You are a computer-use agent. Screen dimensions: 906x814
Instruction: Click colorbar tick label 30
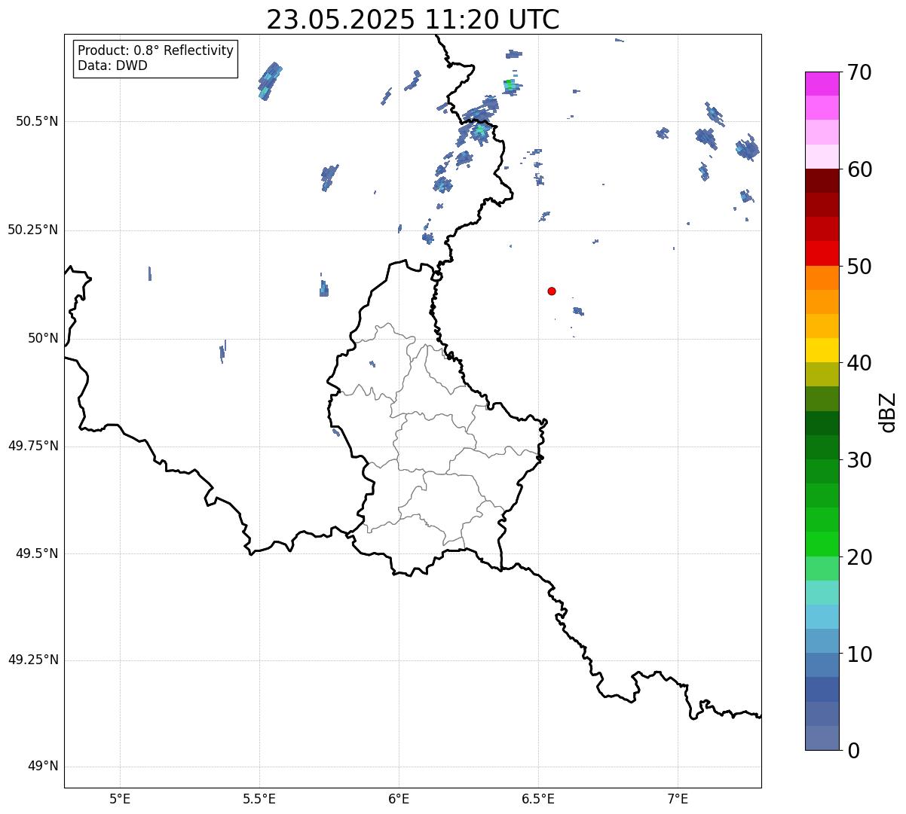coord(859,460)
